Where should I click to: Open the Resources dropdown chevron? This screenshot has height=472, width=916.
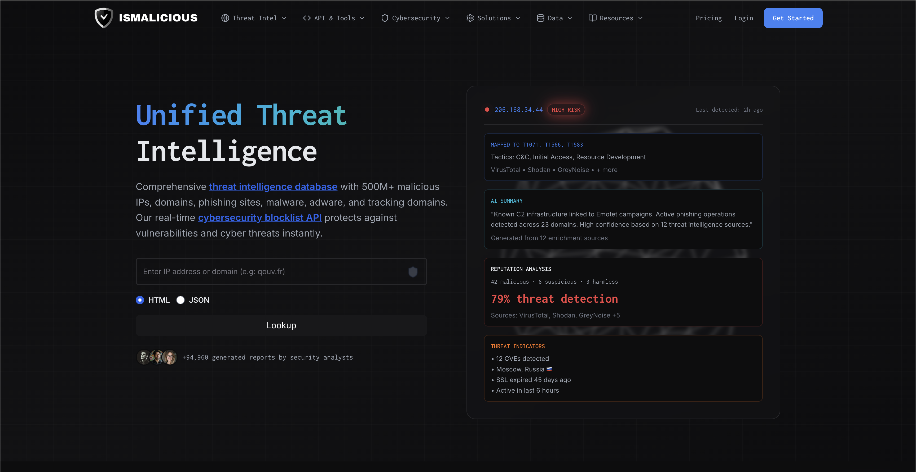[640, 18]
